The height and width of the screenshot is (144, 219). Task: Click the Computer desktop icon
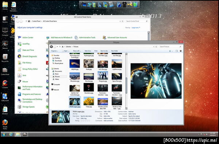pos(5,32)
